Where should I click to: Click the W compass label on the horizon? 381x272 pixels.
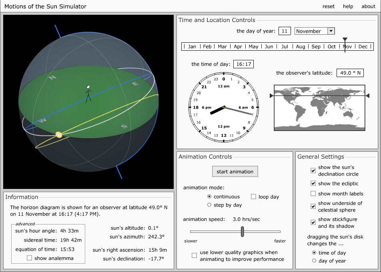(42, 120)
